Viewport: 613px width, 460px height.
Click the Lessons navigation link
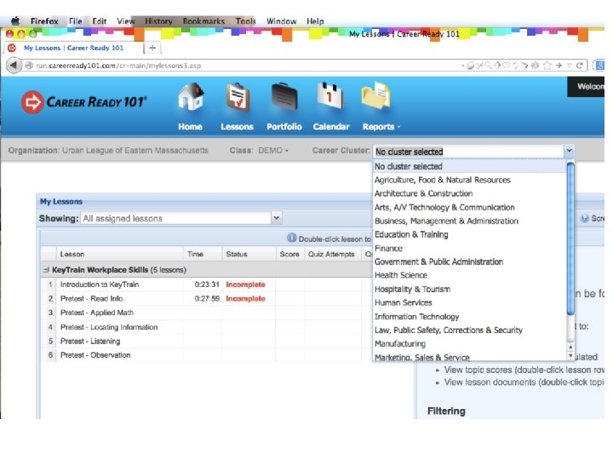pyautogui.click(x=237, y=127)
